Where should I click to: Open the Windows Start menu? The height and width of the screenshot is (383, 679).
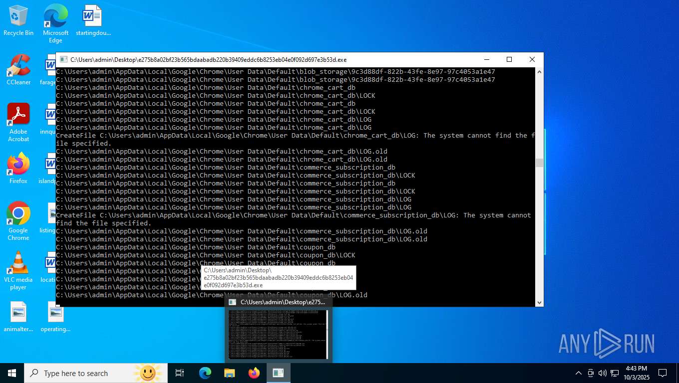click(12, 373)
